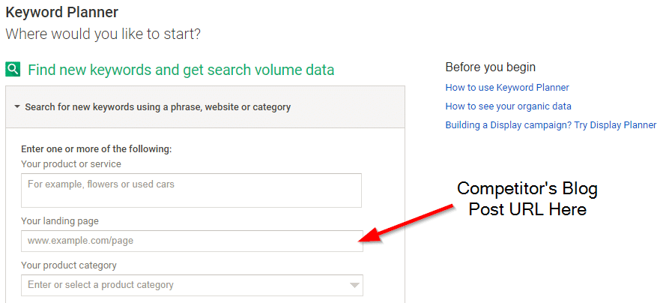This screenshot has height=303, width=669.
Task: Click 'Where would you like to start?' text
Action: point(103,34)
